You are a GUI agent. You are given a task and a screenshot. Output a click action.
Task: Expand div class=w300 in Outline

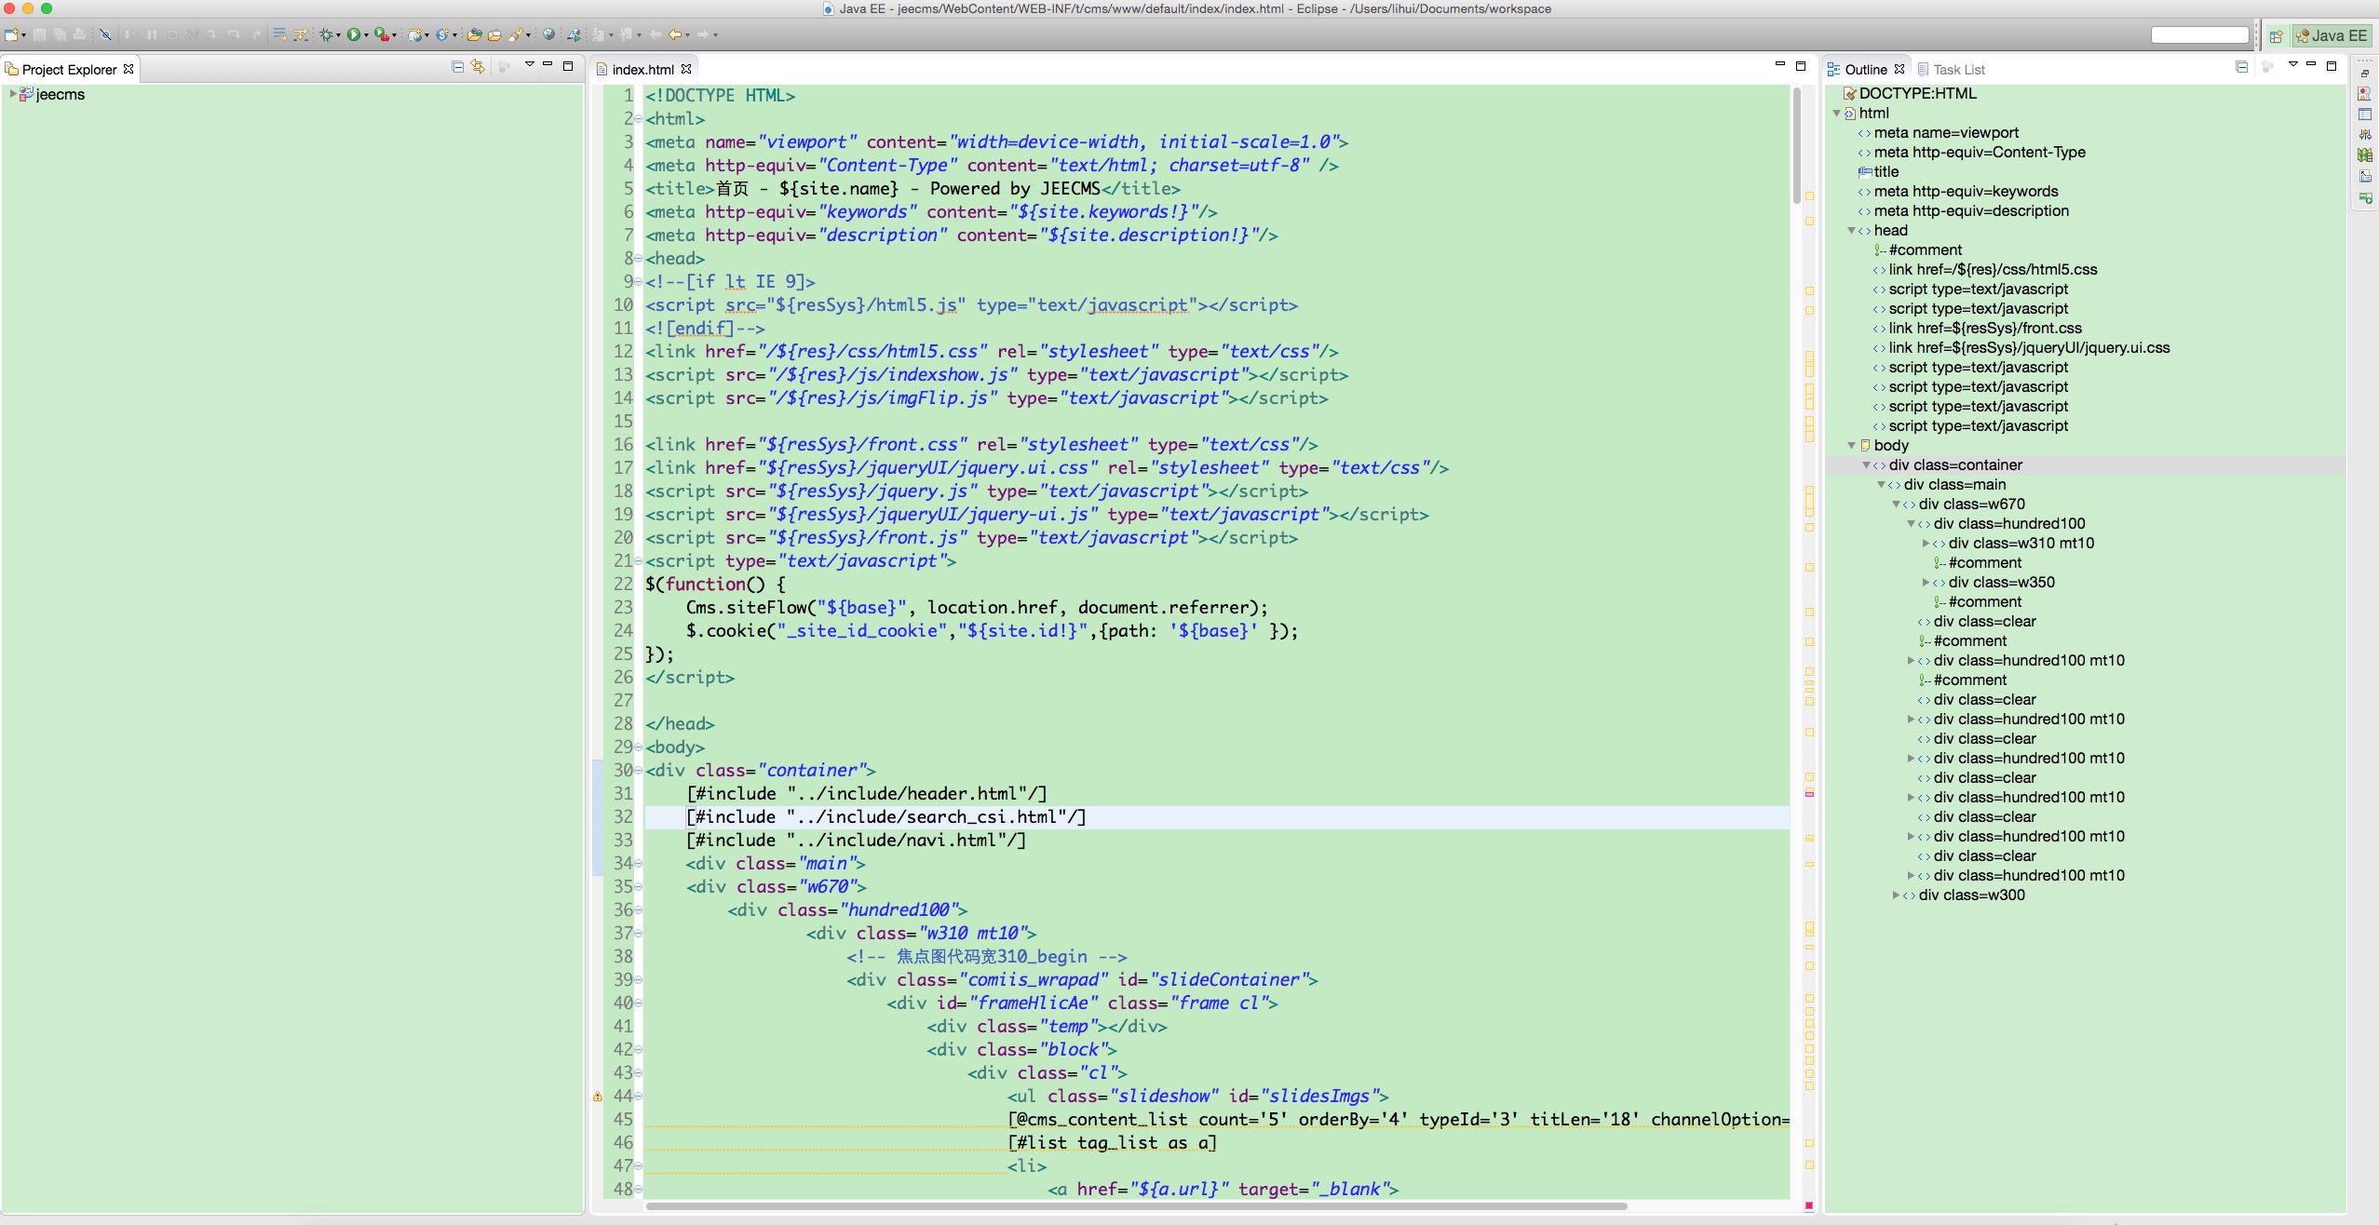click(1896, 895)
